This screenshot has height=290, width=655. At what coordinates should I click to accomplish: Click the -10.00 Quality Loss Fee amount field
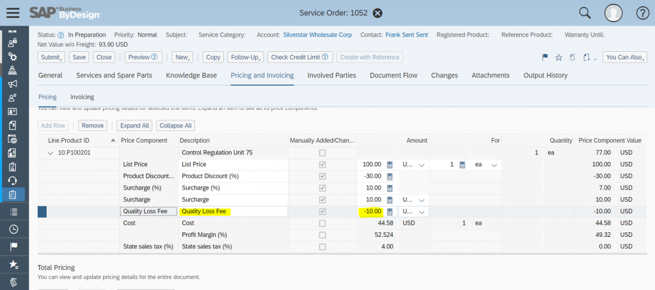371,211
